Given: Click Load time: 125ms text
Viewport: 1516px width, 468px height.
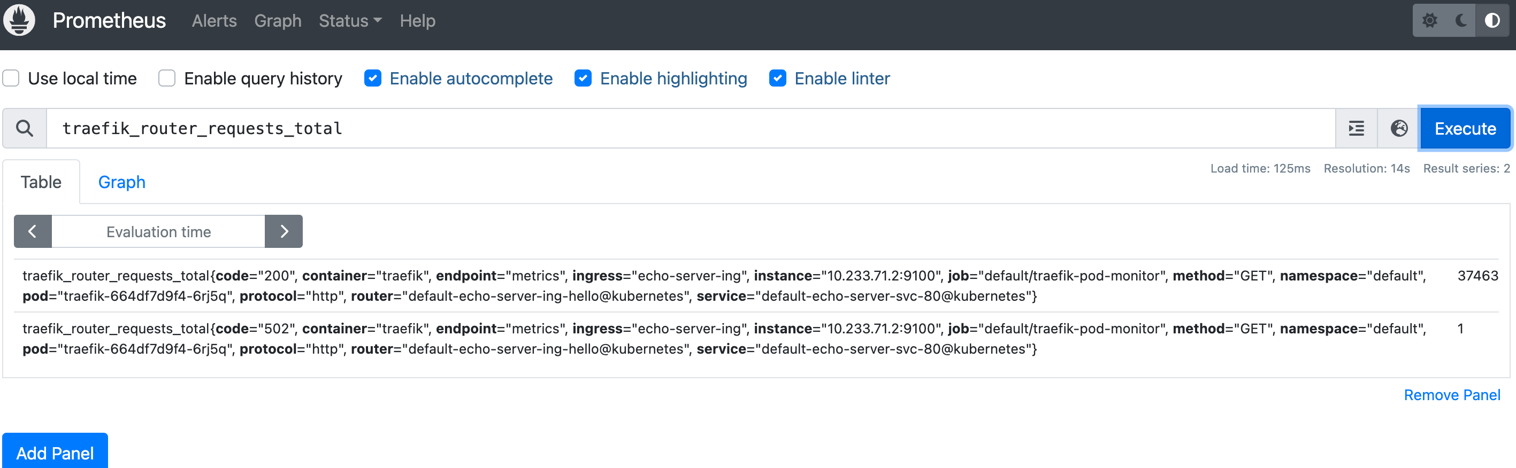Looking at the screenshot, I should tap(1260, 169).
